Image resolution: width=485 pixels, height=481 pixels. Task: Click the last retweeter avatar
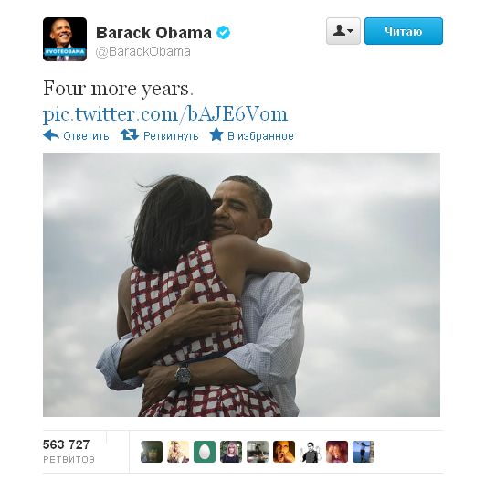364,452
